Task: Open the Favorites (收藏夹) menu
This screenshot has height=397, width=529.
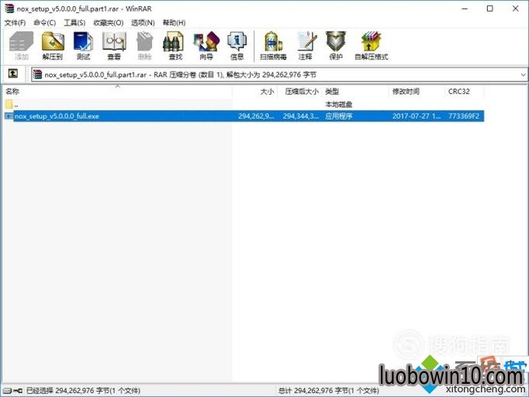Action: (109, 23)
